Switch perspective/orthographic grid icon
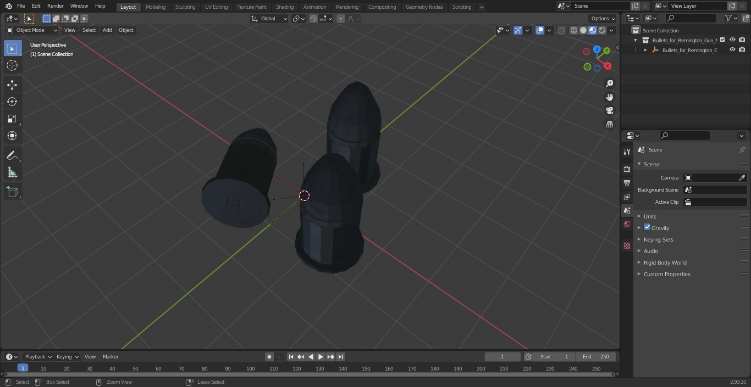This screenshot has width=751, height=387. click(x=609, y=124)
